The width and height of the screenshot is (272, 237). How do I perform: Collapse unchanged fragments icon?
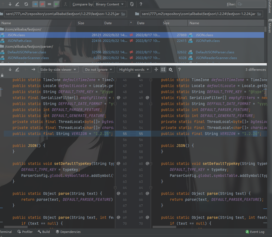[x=156, y=69]
